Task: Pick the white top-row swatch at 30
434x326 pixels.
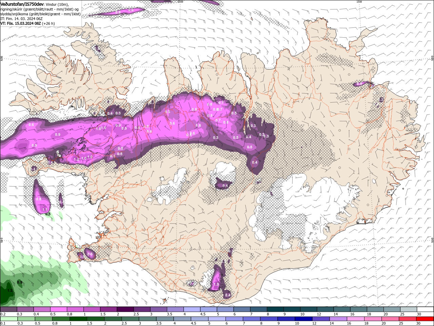Action: (426, 309)
